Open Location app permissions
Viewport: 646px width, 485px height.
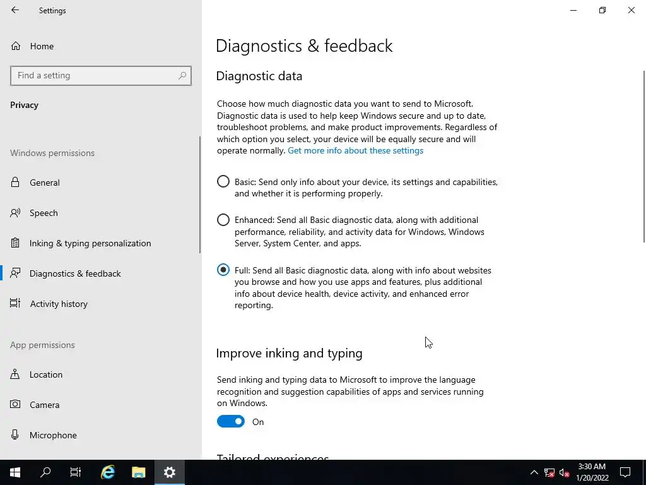pos(100,374)
